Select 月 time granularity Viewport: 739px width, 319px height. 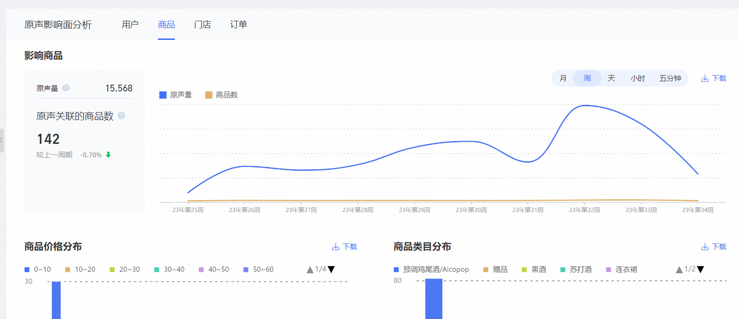click(x=563, y=78)
